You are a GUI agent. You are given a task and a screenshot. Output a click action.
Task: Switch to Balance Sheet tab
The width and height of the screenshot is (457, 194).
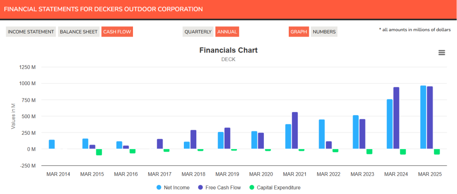pyautogui.click(x=79, y=32)
